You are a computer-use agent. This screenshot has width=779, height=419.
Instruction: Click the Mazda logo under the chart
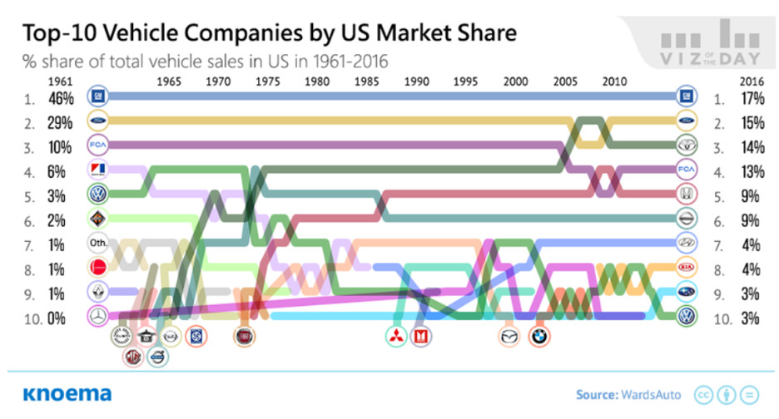tap(509, 337)
